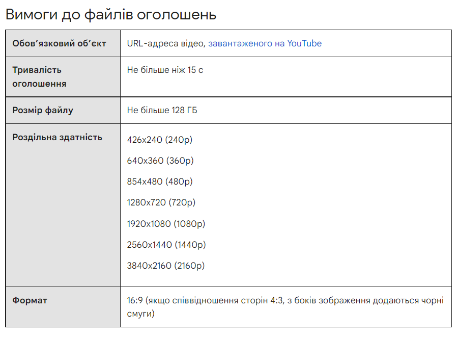
Task: Select the 'Не більше ніж 15 с' value
Action: click(165, 70)
